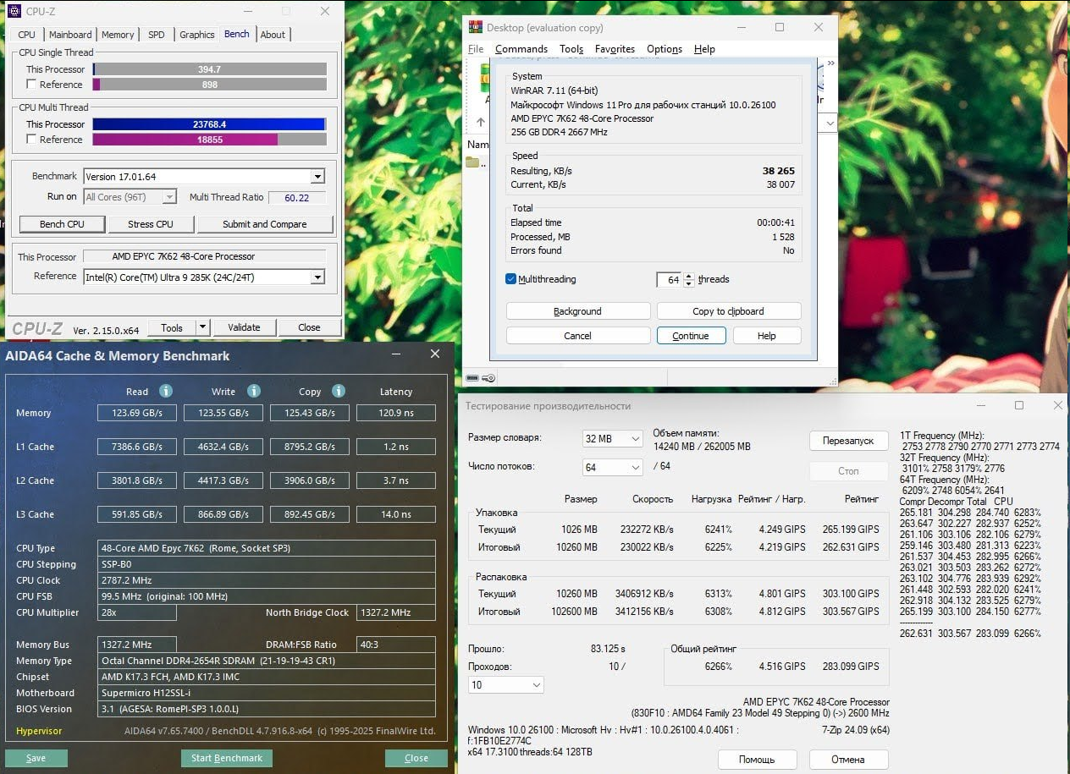
Task: Open the WinRAR Options menu
Action: (x=665, y=49)
